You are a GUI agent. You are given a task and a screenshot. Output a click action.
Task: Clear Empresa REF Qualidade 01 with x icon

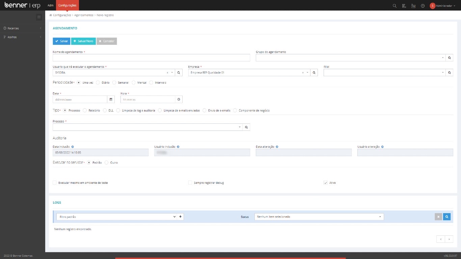click(303, 73)
